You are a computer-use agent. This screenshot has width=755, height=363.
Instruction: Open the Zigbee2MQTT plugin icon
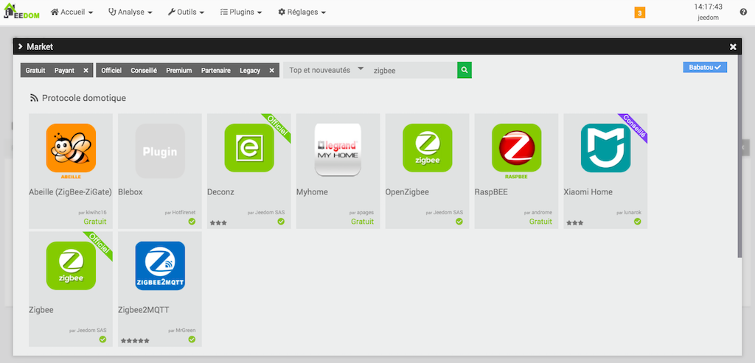click(x=160, y=266)
